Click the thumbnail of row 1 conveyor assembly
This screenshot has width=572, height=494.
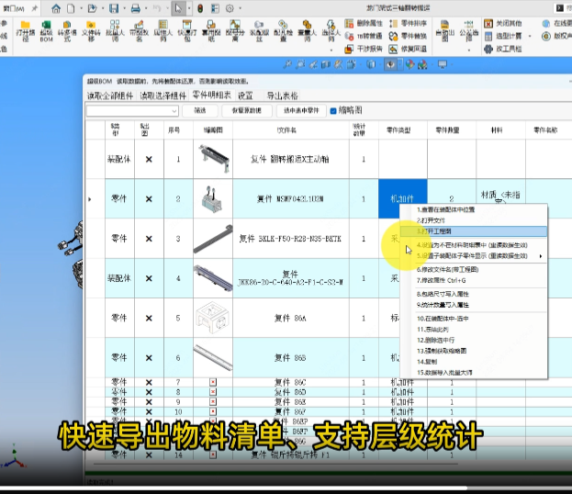click(213, 159)
